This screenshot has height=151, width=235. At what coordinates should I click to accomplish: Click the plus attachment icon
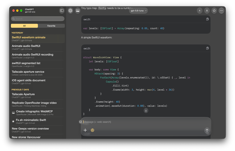click(x=85, y=130)
